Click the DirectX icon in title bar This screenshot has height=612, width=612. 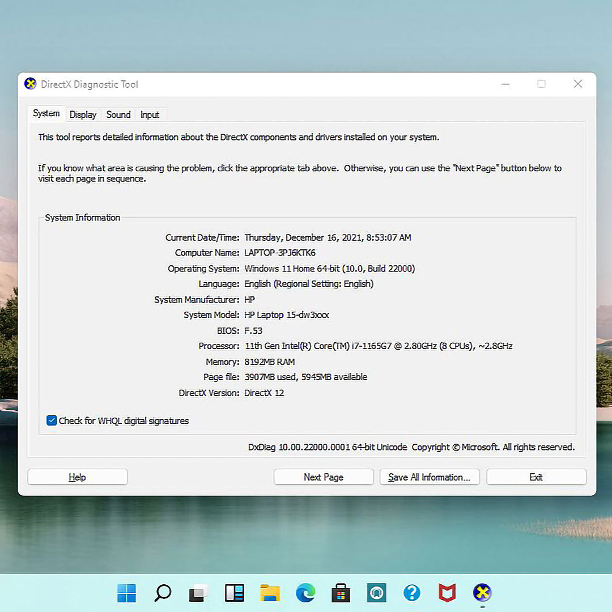click(x=31, y=84)
